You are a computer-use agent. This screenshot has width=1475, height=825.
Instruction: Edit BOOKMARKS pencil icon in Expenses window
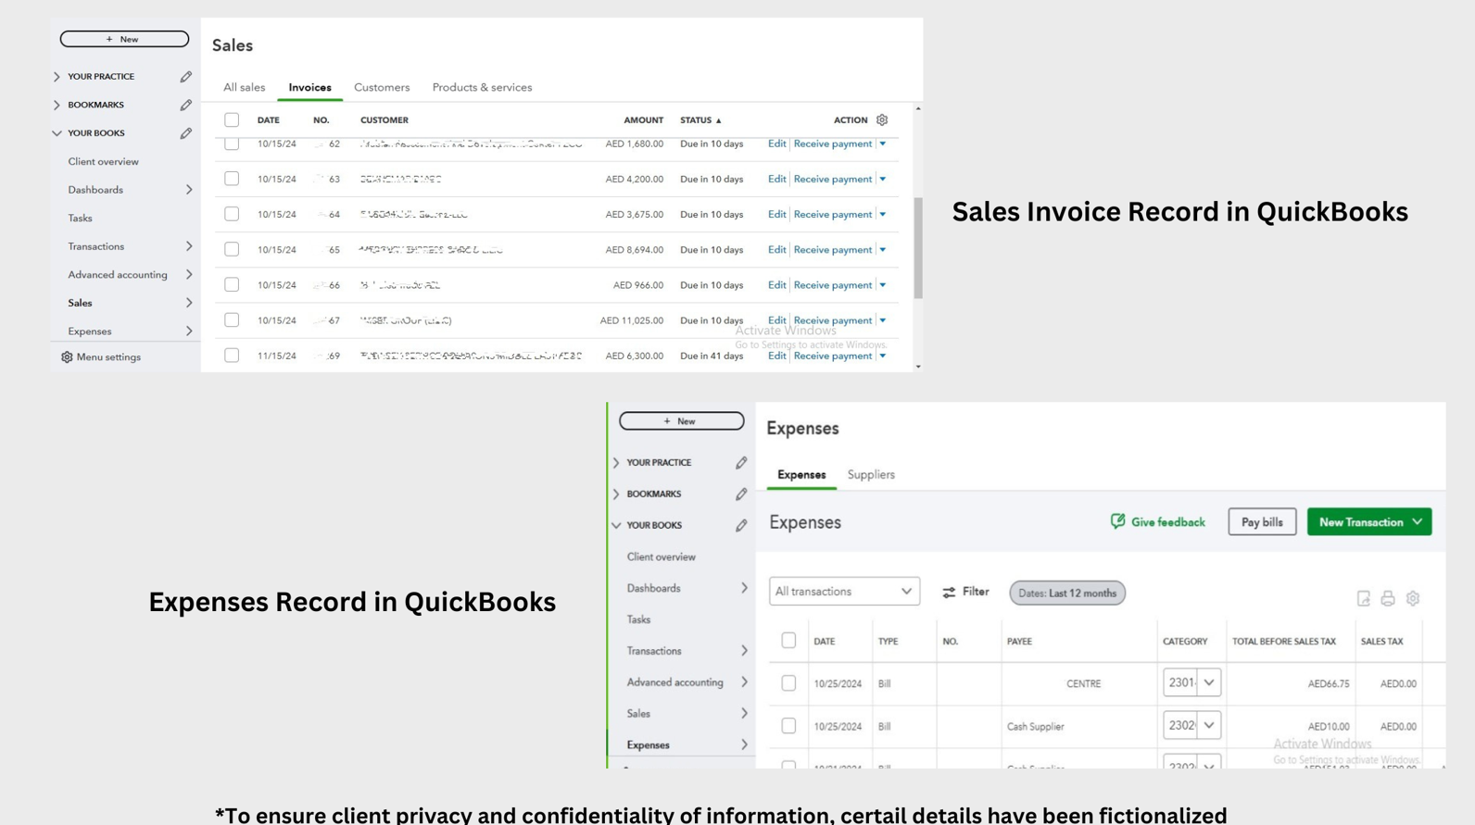741,494
